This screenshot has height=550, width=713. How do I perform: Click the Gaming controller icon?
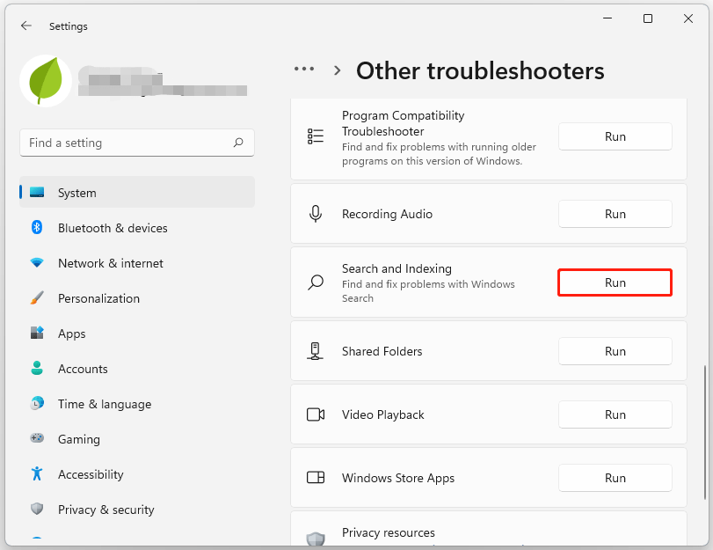(37, 438)
